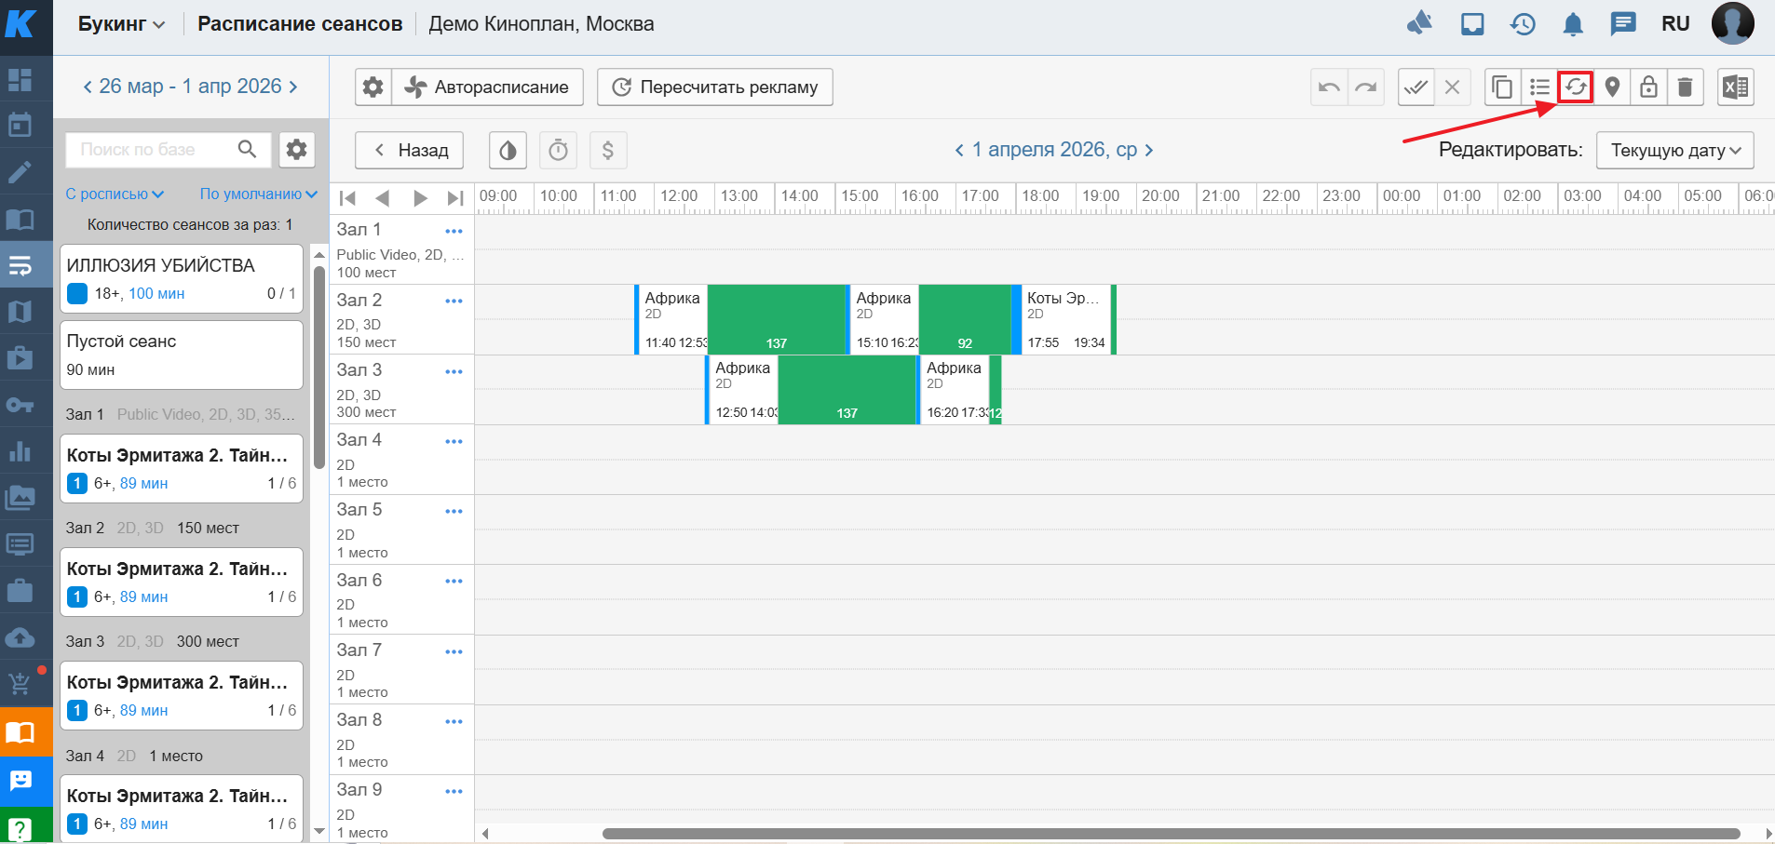1775x844 pixels.
Task: Click the Excel export icon
Action: [1735, 87]
